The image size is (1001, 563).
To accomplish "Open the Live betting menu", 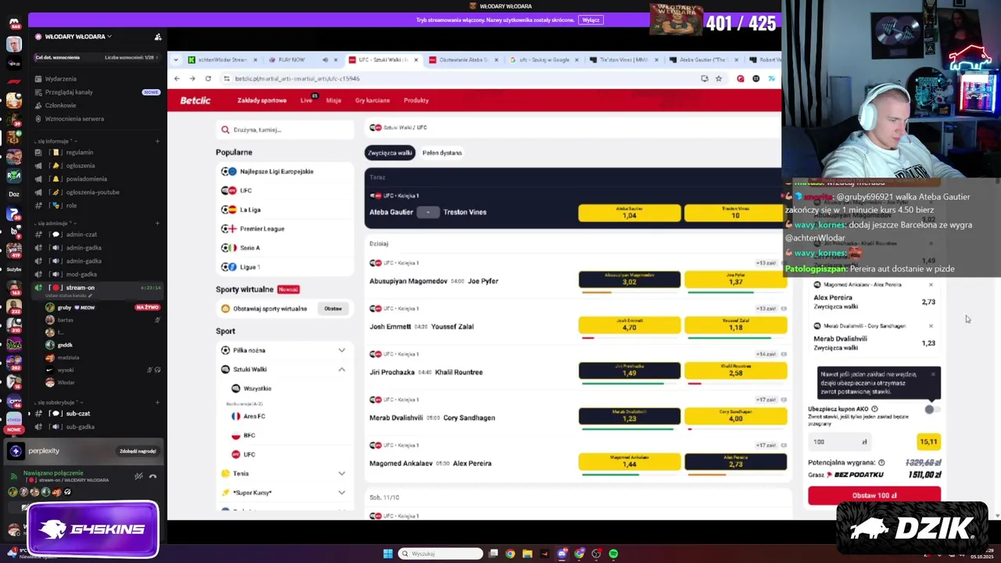I will [x=307, y=100].
